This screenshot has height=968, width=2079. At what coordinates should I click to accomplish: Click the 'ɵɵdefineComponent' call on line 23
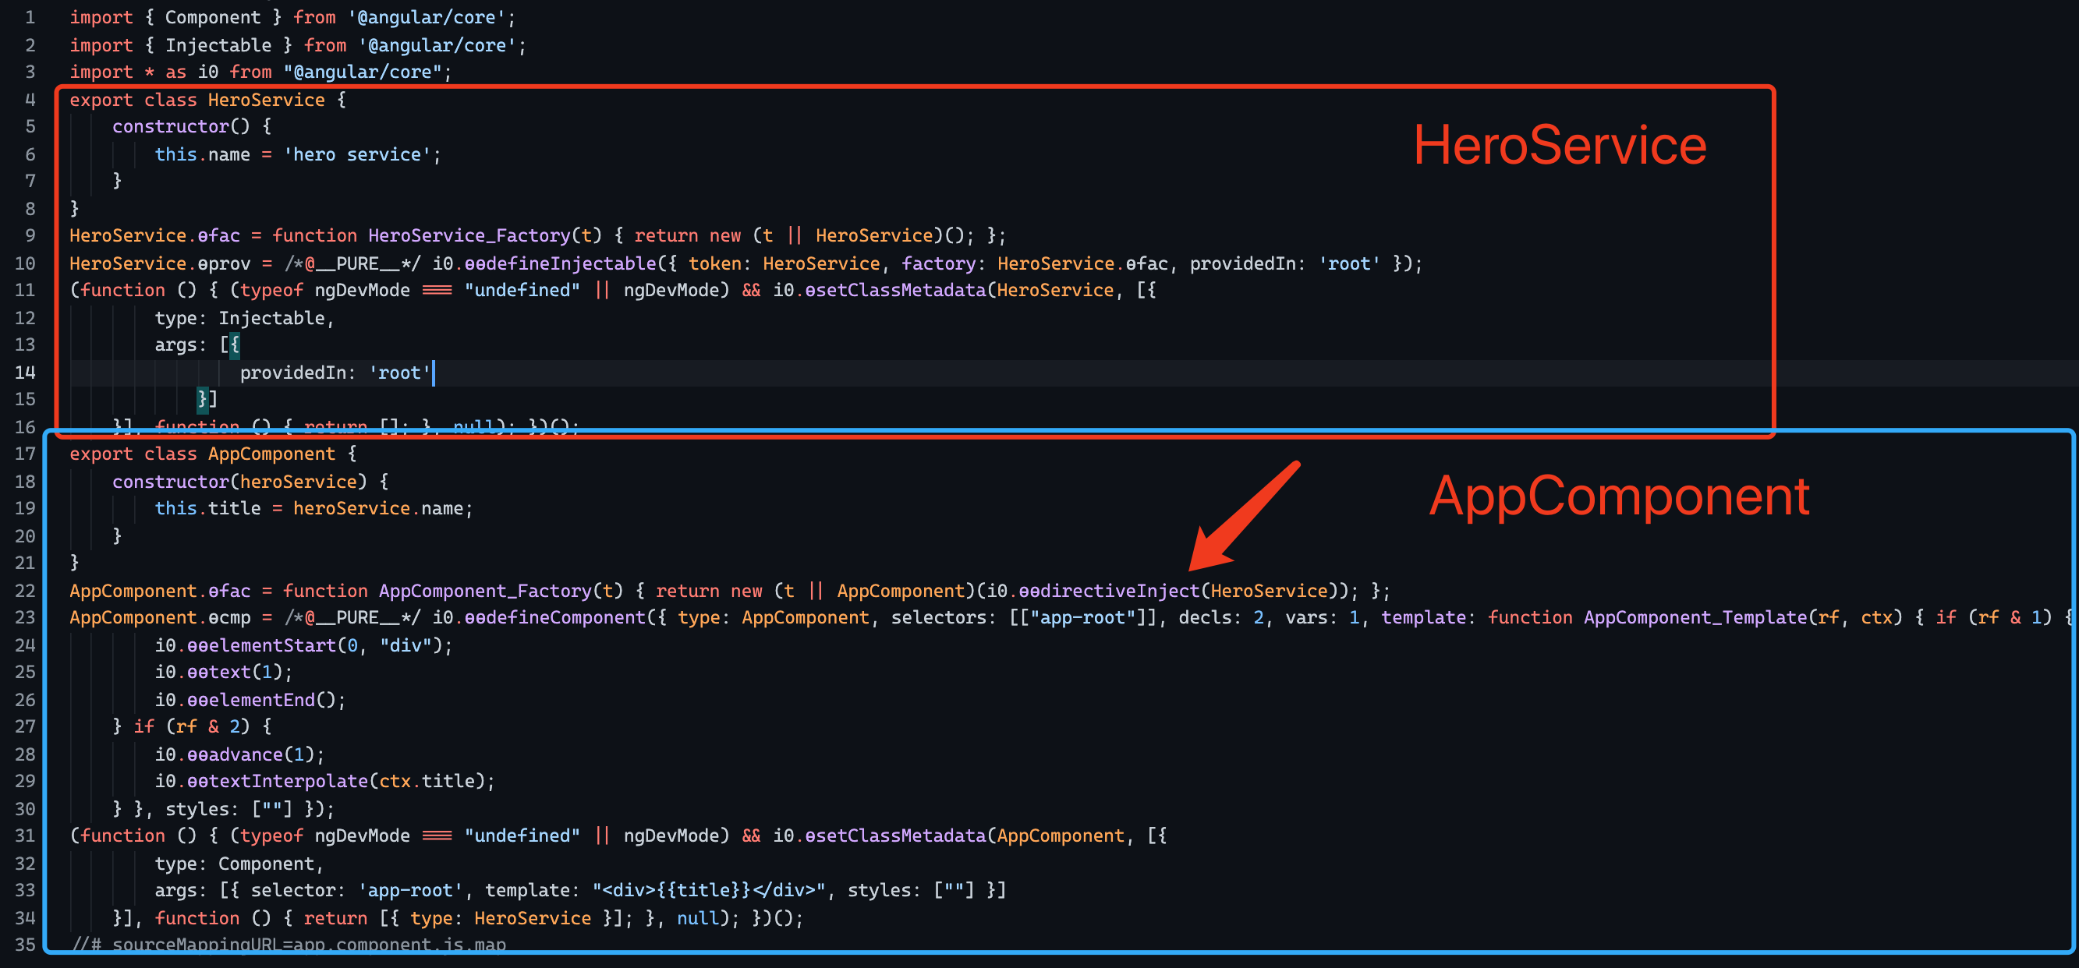click(555, 617)
